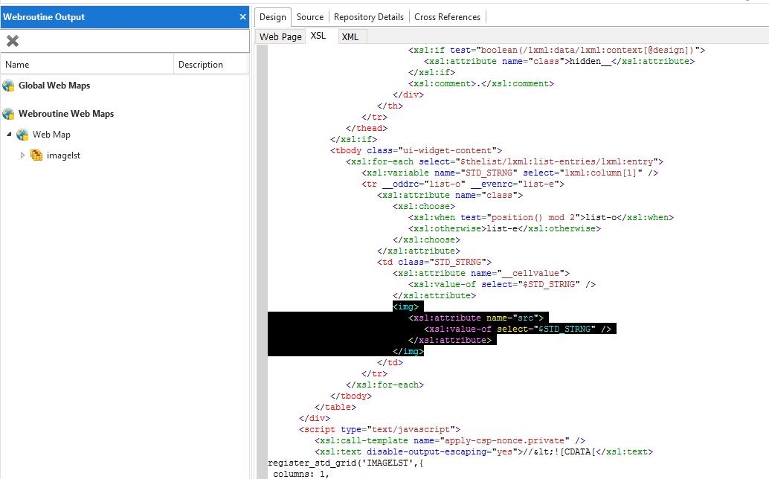Image resolution: width=769 pixels, height=479 pixels.
Task: Click the closing </xsl:for-each> tag
Action: click(x=384, y=385)
